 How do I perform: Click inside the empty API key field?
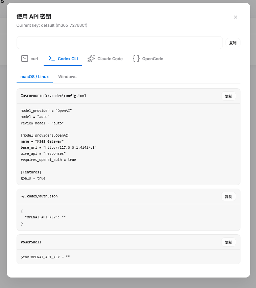[120, 43]
